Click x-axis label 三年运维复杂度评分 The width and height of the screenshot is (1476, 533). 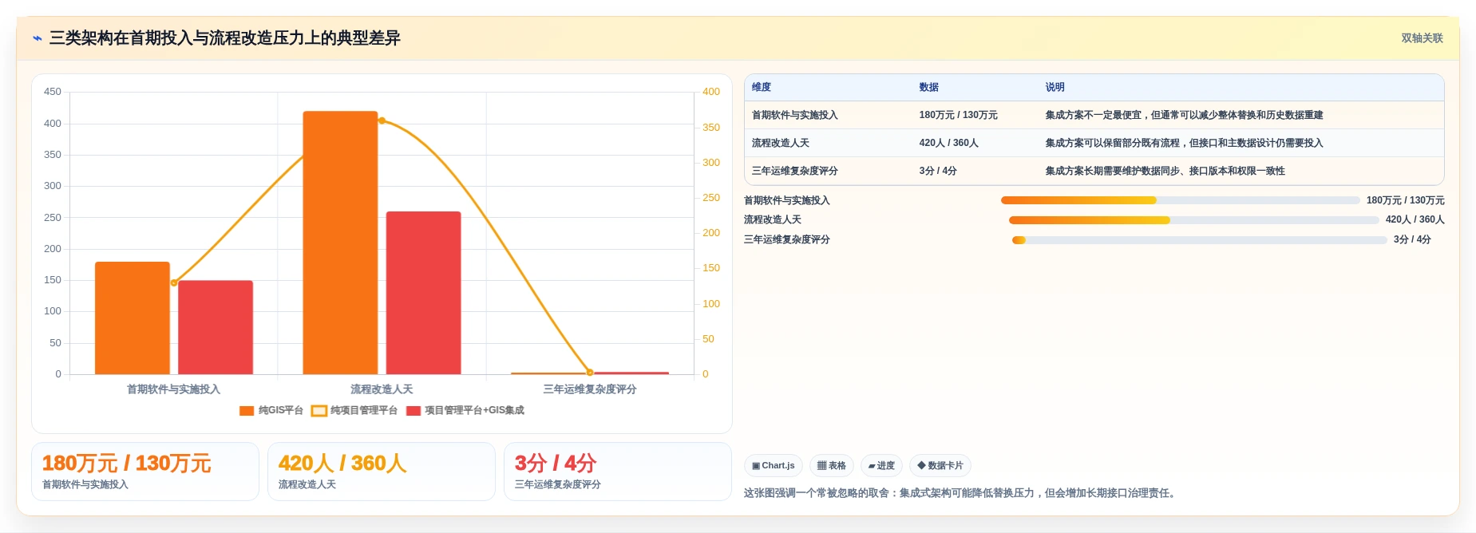590,389
